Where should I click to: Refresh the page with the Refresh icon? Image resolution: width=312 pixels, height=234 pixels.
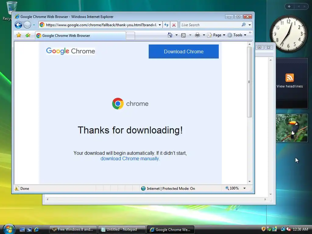coord(166,25)
